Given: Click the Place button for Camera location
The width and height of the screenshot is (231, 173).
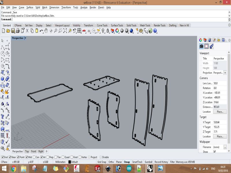Looking at the screenshot, I should pos(220,112).
